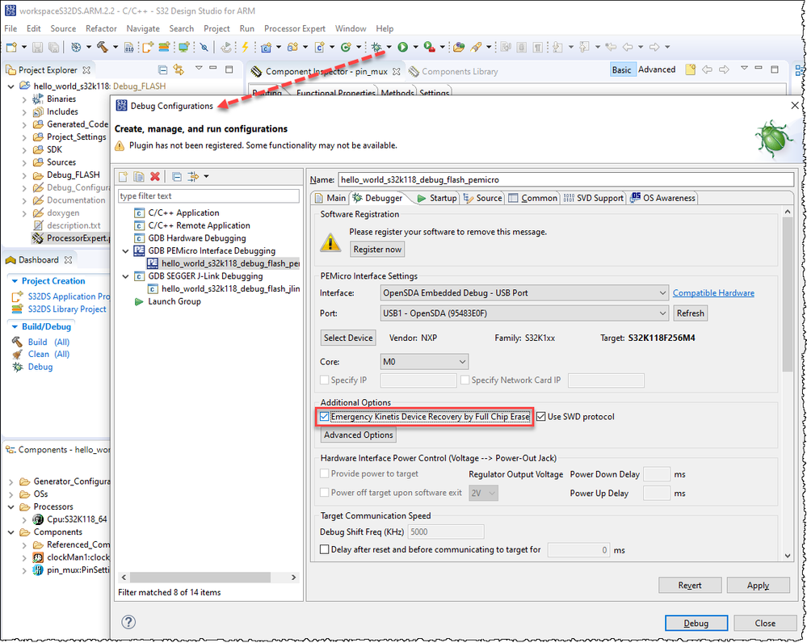
Task: Click the Debug button in dialog
Action: (696, 623)
